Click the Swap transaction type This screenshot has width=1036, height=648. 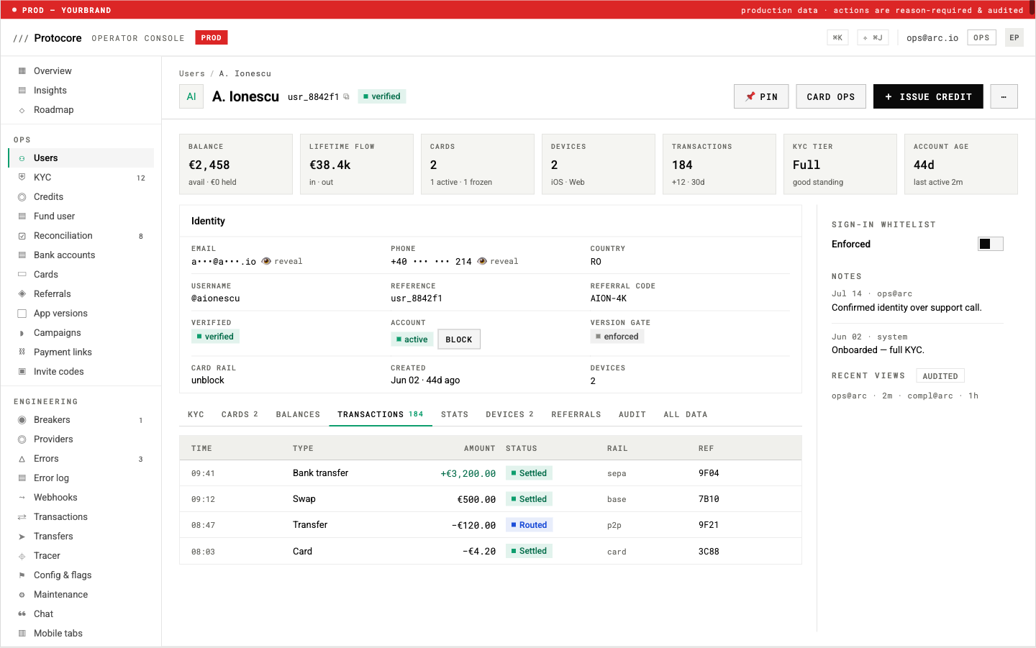pyautogui.click(x=304, y=499)
